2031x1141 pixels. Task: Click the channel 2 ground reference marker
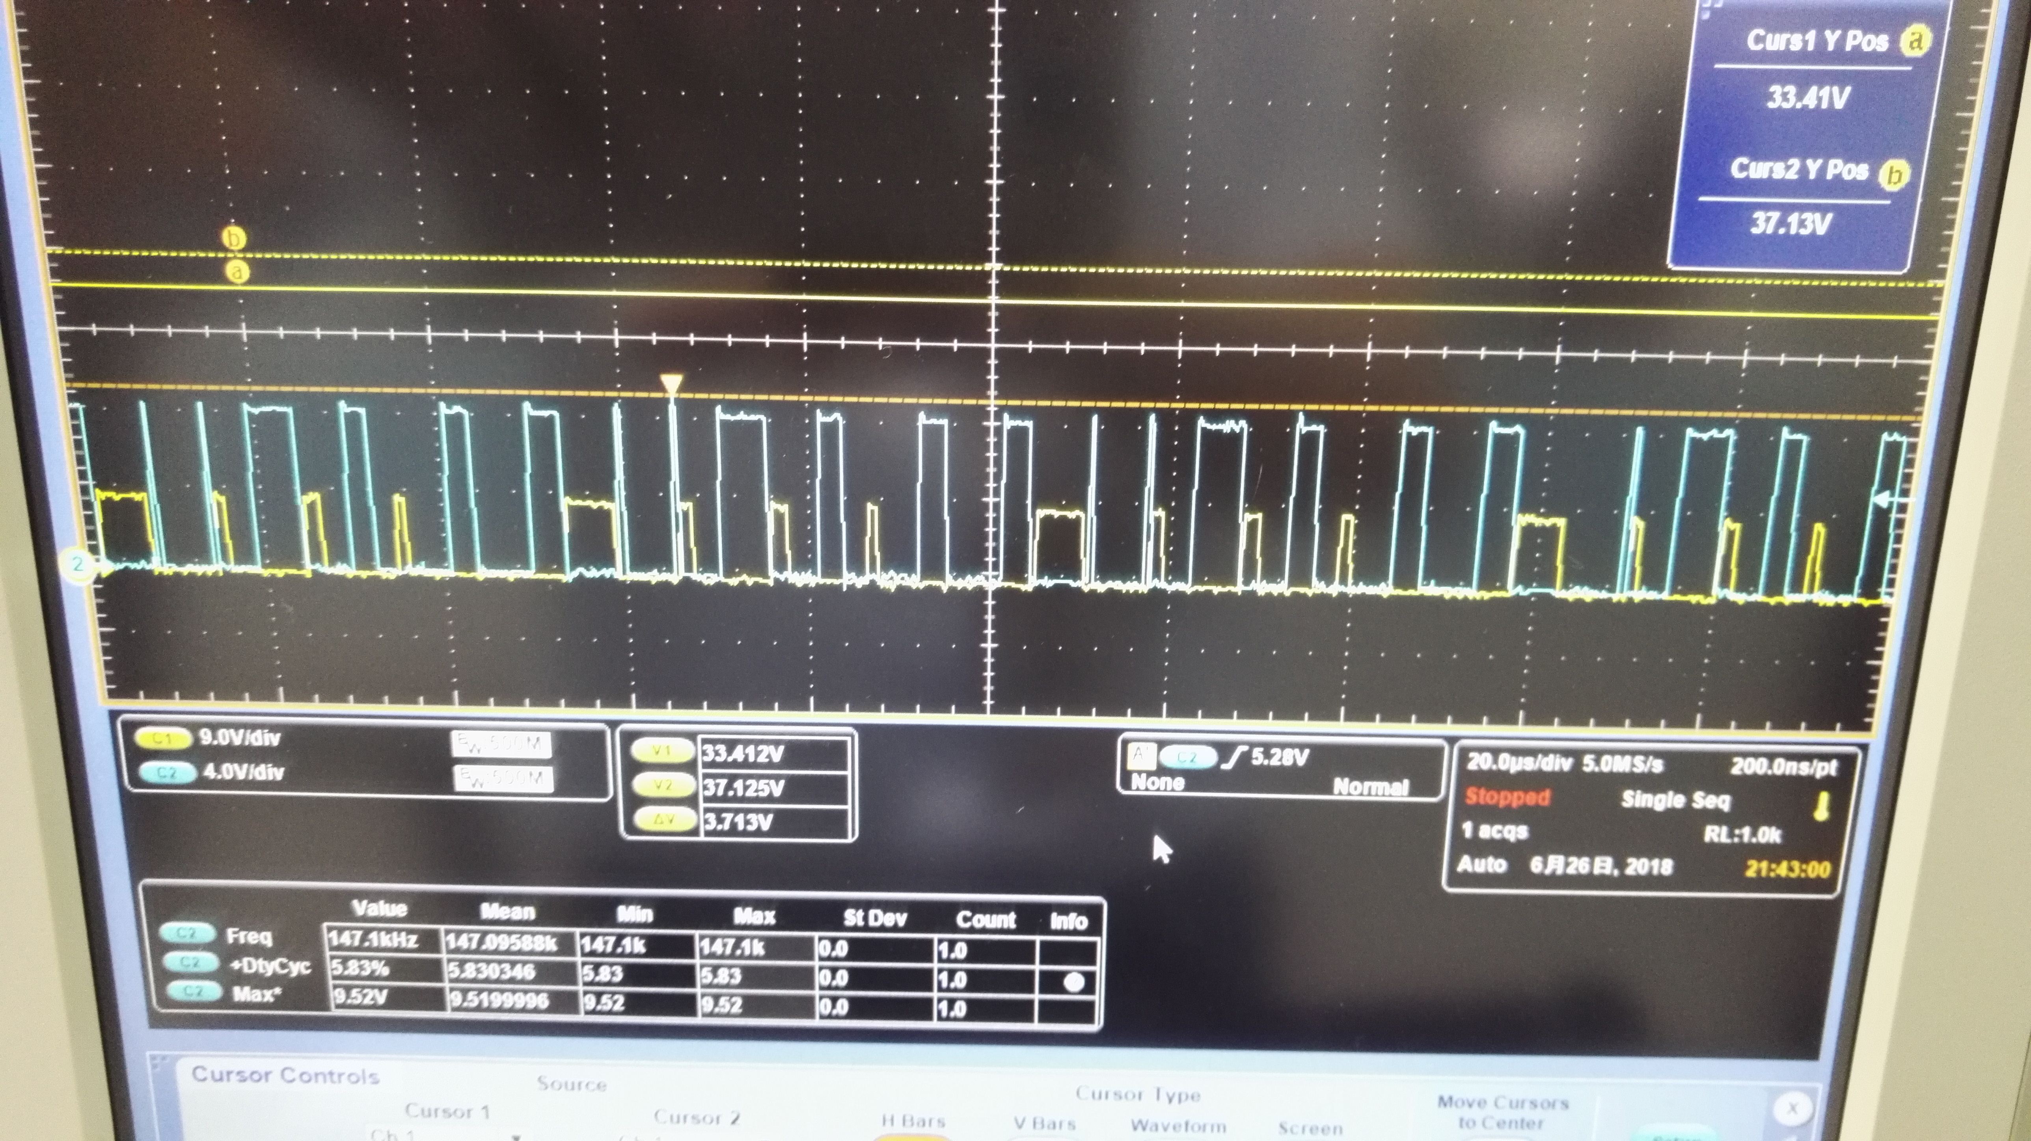[77, 563]
